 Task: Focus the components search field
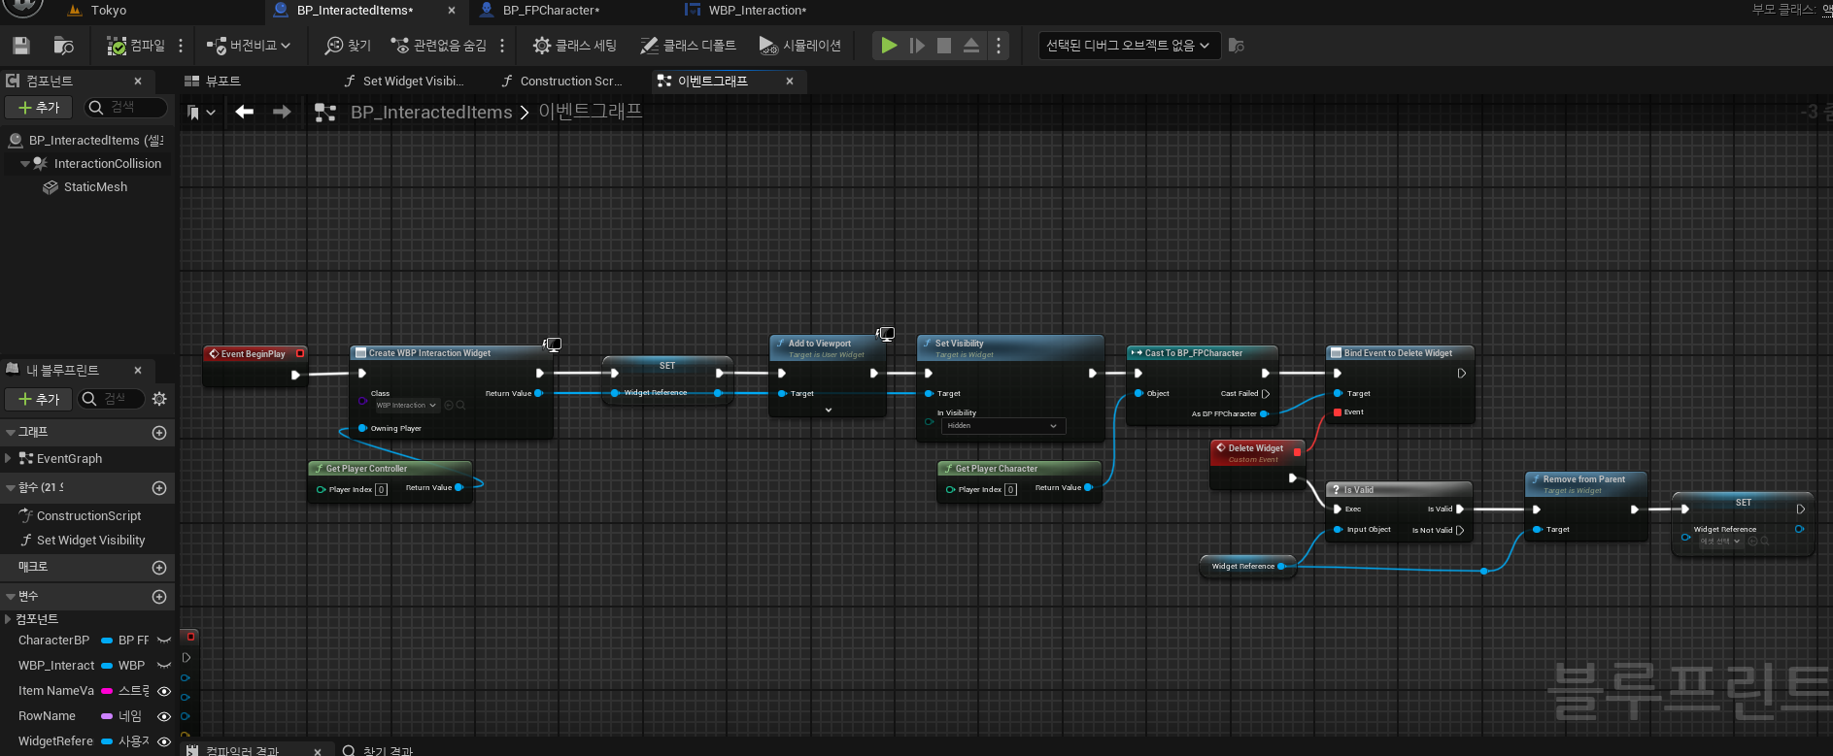124,108
